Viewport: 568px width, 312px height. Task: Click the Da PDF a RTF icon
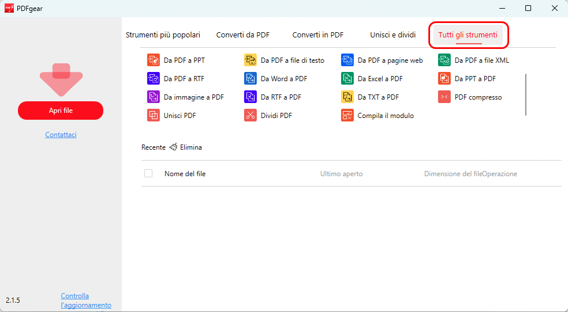coord(153,79)
